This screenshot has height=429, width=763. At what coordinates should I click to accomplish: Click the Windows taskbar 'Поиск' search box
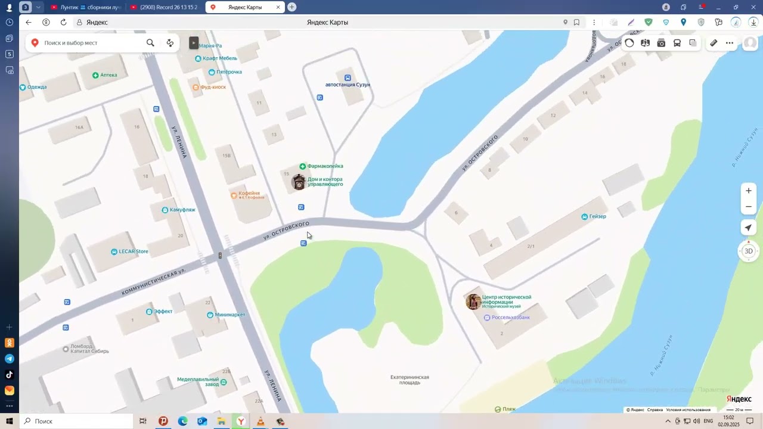(x=76, y=421)
